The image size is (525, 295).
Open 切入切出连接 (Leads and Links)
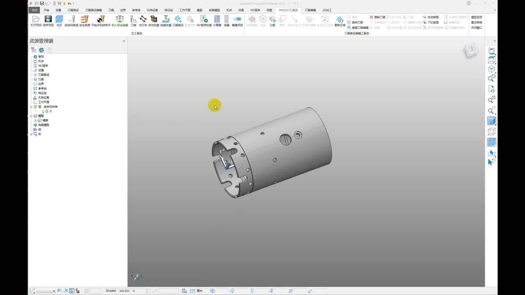120,21
